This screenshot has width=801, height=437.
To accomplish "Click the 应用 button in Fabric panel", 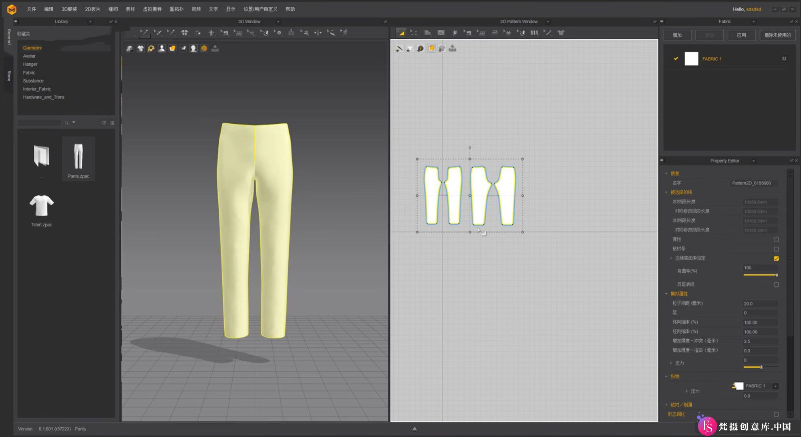I will (741, 35).
